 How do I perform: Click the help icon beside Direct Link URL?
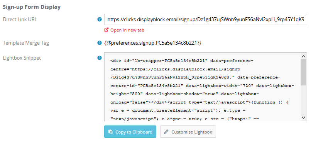pos(100,19)
